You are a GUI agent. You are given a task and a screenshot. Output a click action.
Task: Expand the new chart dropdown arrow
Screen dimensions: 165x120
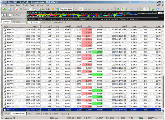[6, 9]
